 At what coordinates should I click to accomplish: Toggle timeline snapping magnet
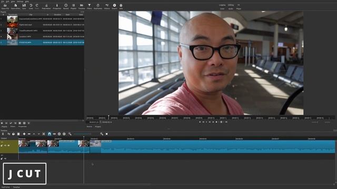tap(49, 134)
